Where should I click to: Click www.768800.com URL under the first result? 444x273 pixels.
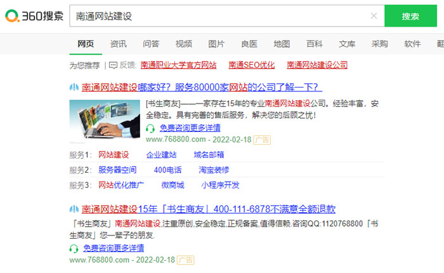click(x=176, y=140)
